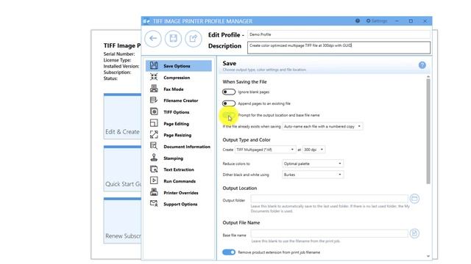Click the Stamping stamp icon
The height and width of the screenshot is (264, 471).
154,158
